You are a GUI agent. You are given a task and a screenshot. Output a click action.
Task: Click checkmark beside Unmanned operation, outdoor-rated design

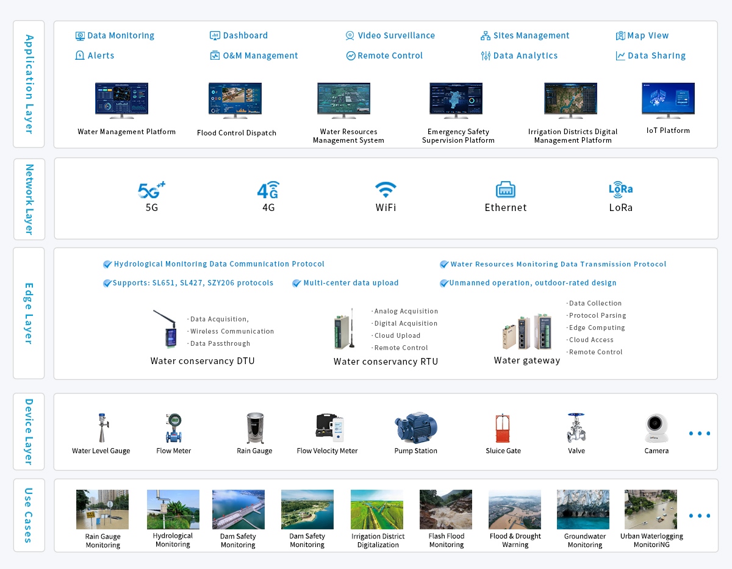[x=444, y=283]
